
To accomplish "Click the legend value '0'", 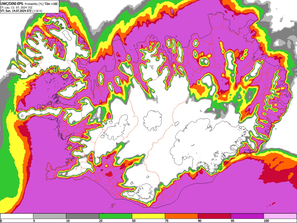I will coord(1,221).
